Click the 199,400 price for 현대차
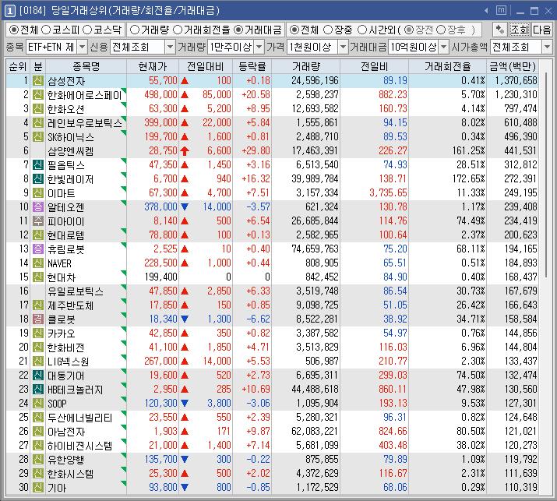The height and width of the screenshot is (501, 557). [160, 277]
